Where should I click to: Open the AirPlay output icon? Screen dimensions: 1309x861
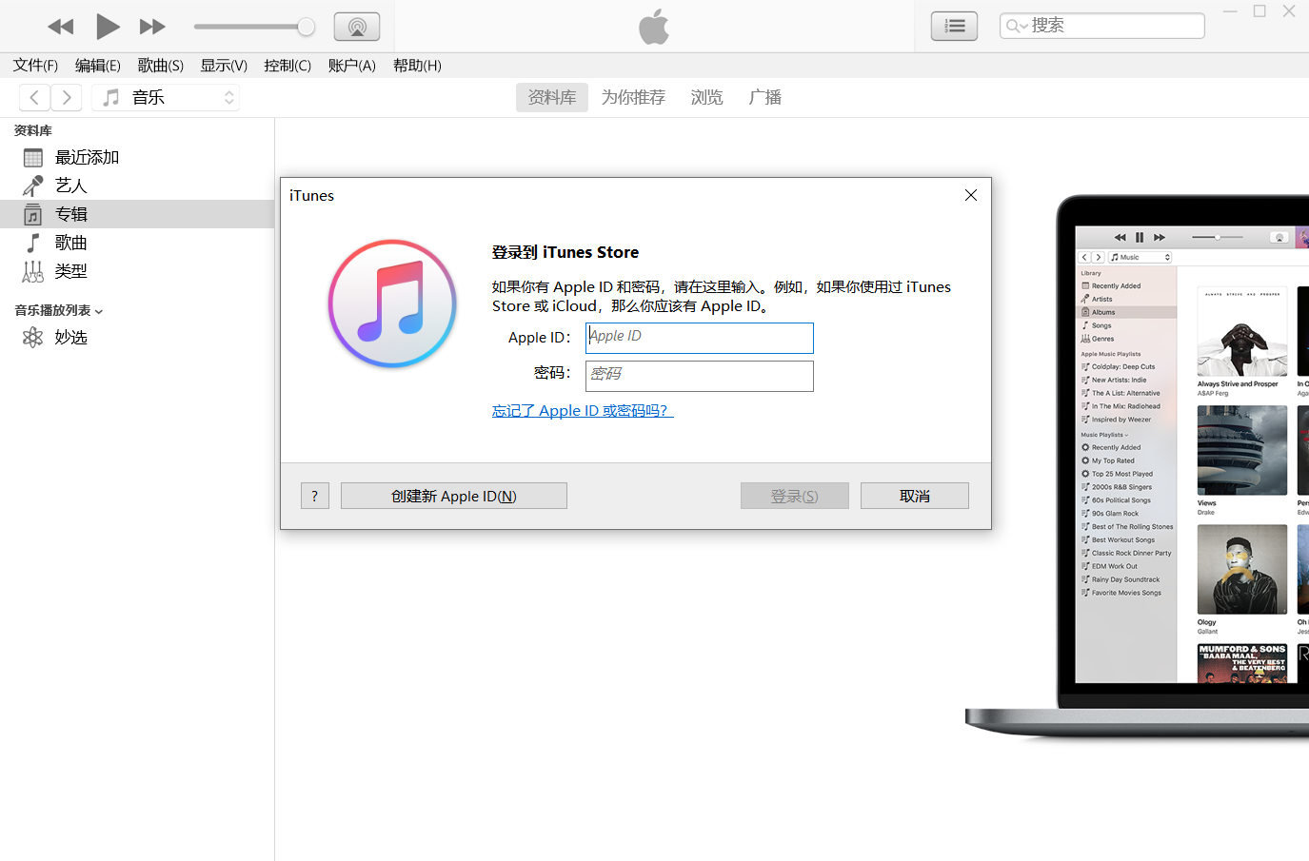point(357,27)
